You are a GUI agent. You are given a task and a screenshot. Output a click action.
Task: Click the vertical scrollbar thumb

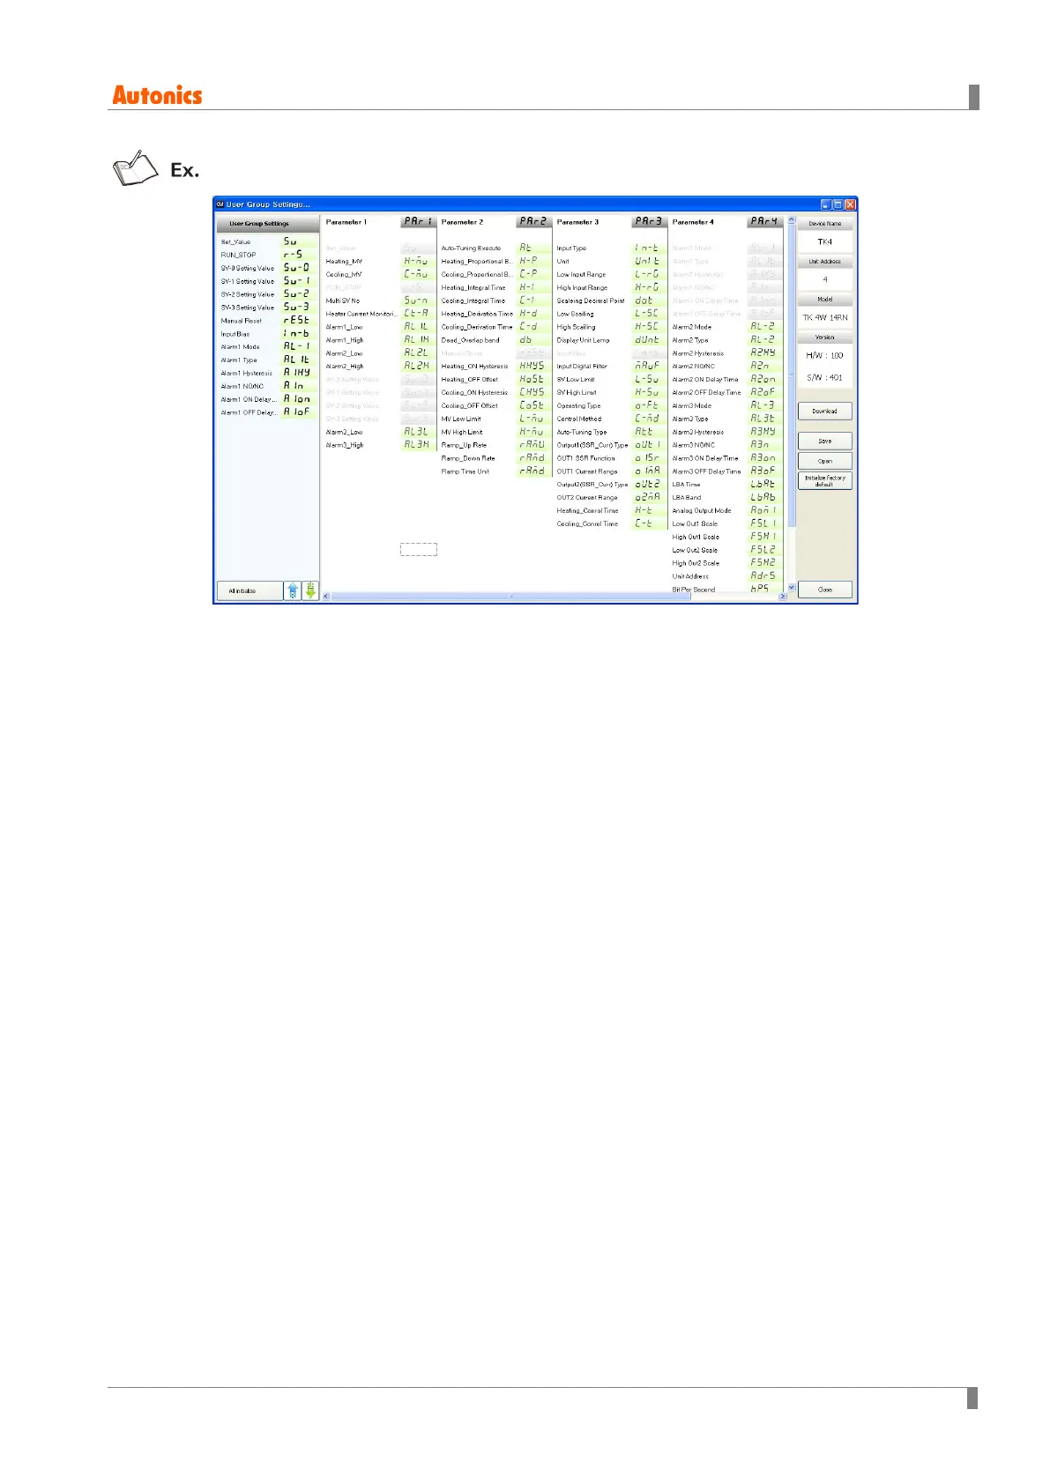click(791, 377)
